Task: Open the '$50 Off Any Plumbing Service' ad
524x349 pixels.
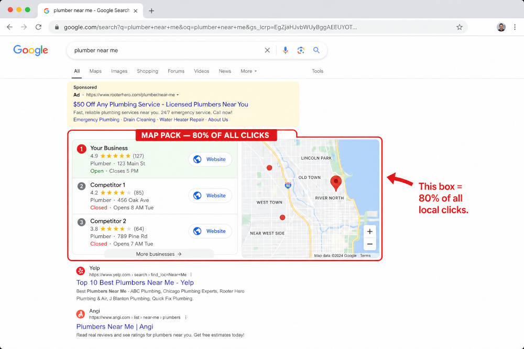Action: click(161, 104)
